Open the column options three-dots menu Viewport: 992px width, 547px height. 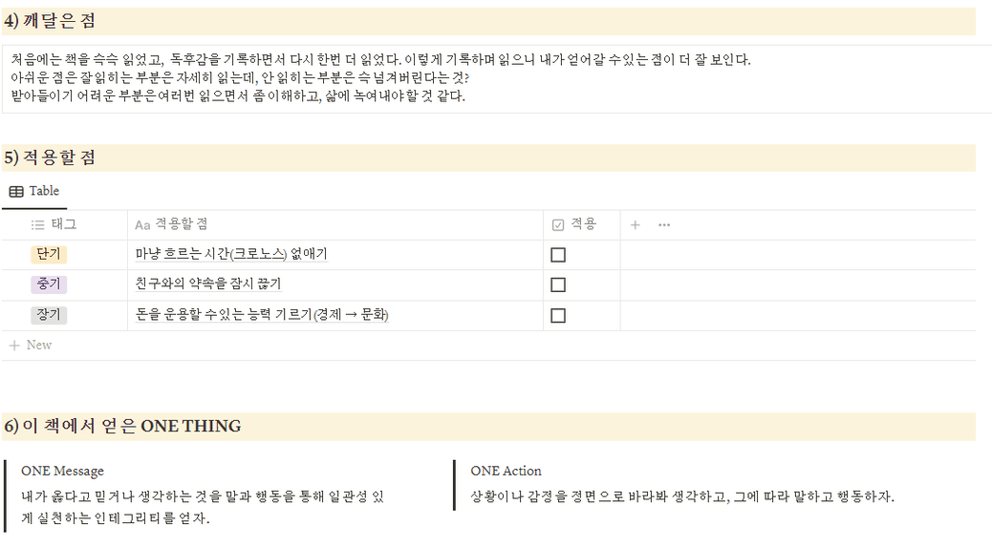point(663,225)
